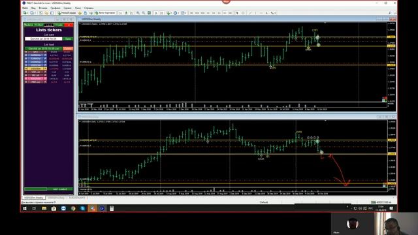Toggle the left checkbox on pink ticker row
This screenshot has height=235, width=418.
26,78
